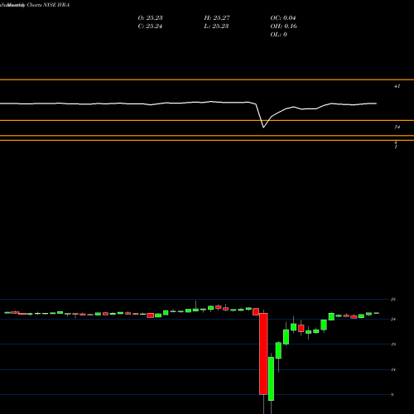Click the chart title with 'Charts NYSE'
The width and height of the screenshot is (414, 414).
pyautogui.click(x=35, y=5)
